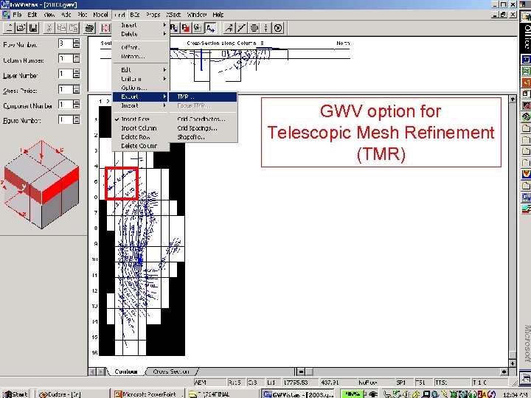Click the vertical scrollbar up arrow
This screenshot has height=398, width=531.
point(513,99)
